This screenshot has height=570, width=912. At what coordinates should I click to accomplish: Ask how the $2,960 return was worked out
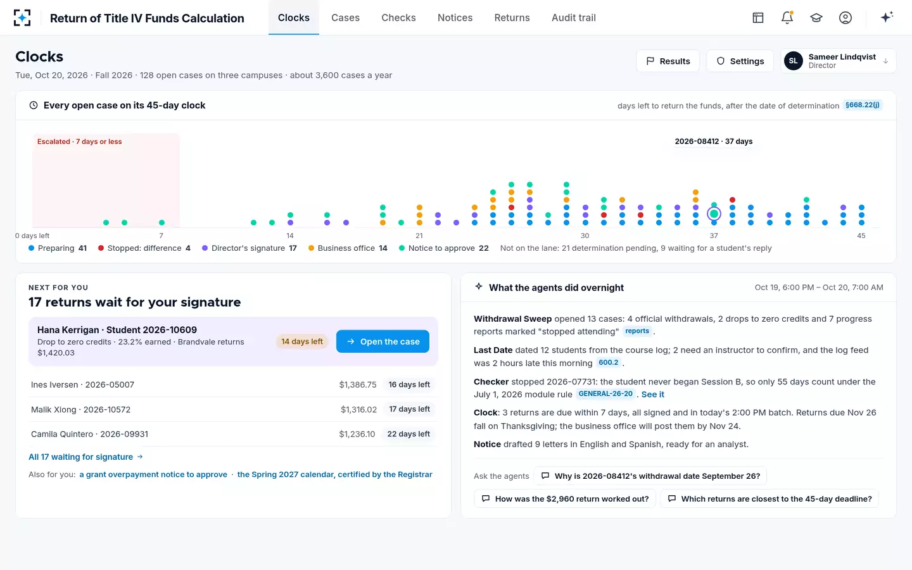click(x=565, y=498)
